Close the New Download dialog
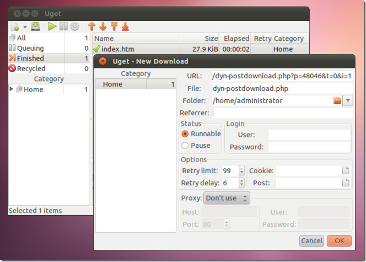The width and height of the screenshot is (366, 262). coord(103,61)
